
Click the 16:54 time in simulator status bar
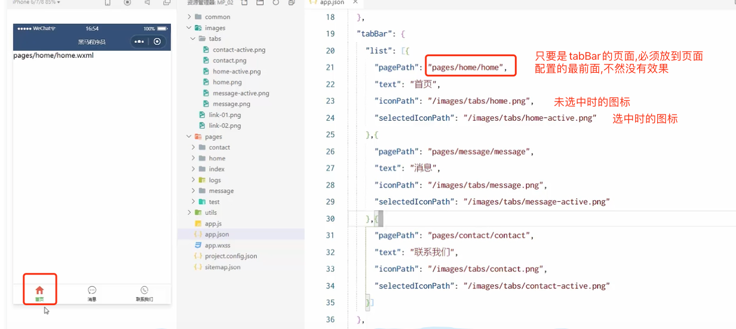coord(92,28)
